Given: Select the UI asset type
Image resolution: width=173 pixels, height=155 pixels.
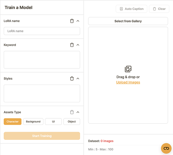Looking at the screenshot, I should coord(53,122).
